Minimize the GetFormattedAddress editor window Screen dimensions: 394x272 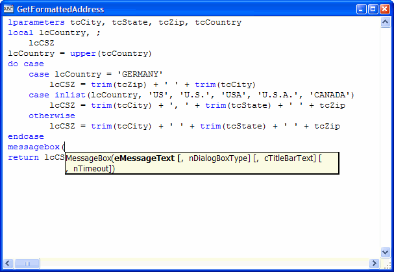[x=362, y=9]
